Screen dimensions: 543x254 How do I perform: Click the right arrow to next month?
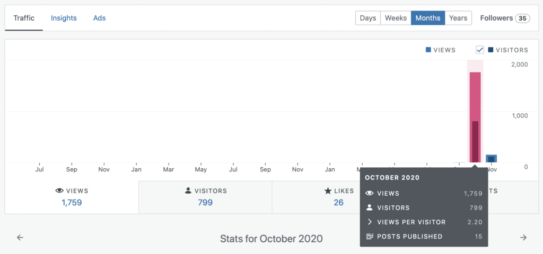pyautogui.click(x=523, y=238)
